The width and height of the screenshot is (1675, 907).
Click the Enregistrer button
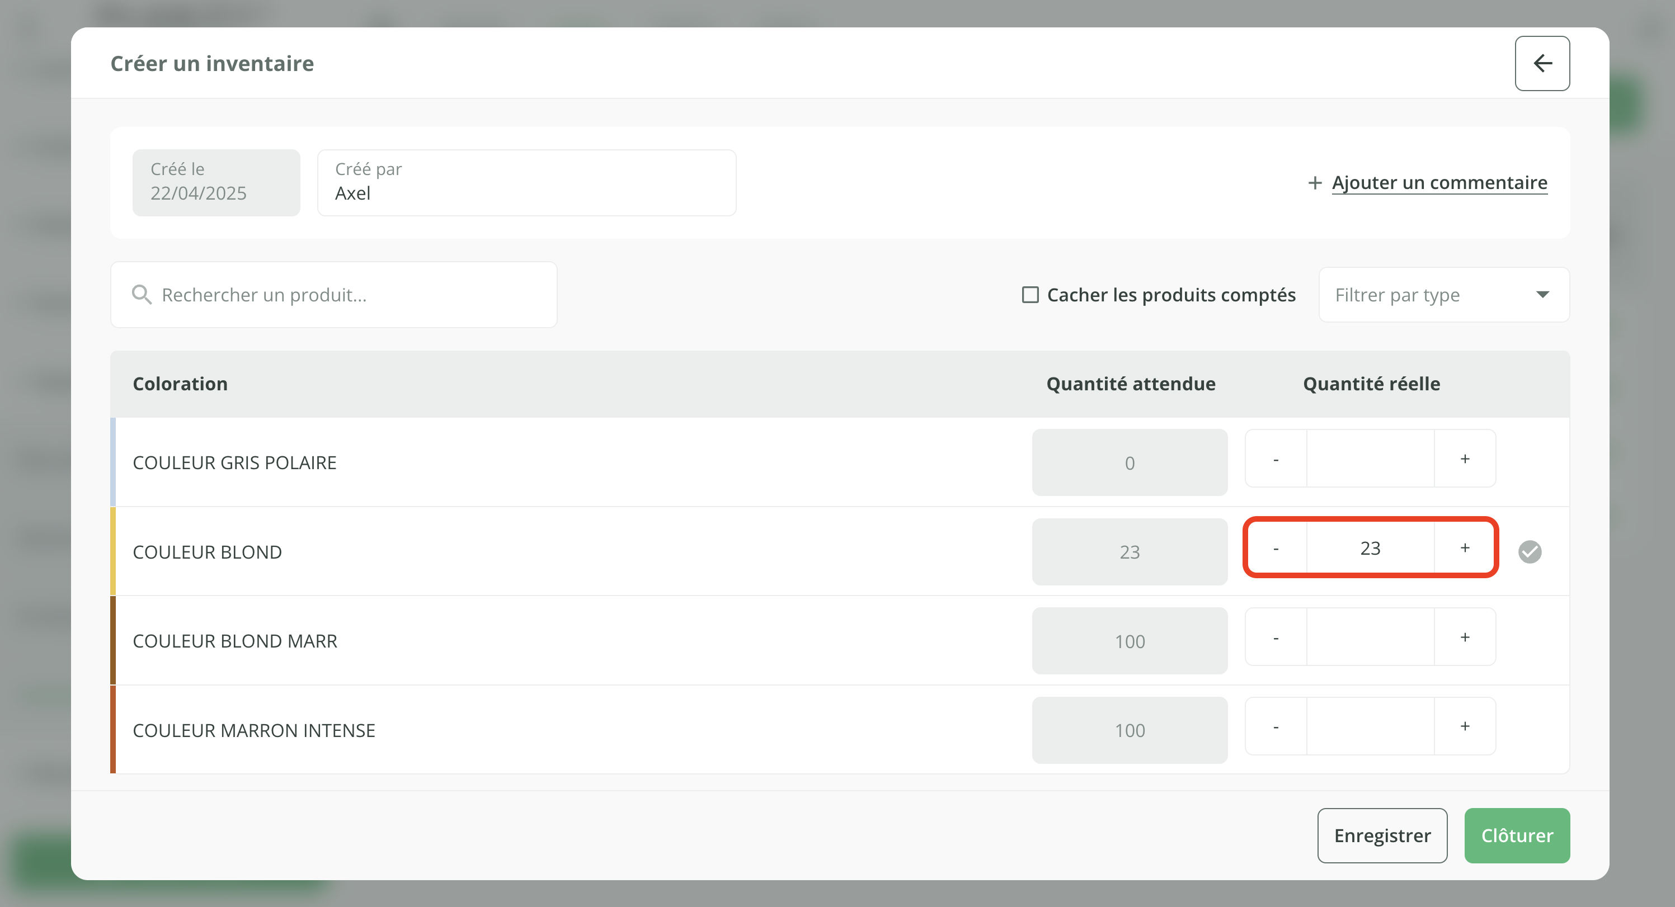pyautogui.click(x=1382, y=835)
